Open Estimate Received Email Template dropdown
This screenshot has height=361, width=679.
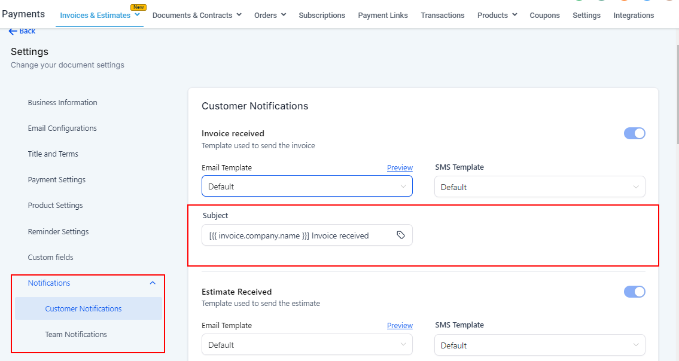[x=307, y=344]
